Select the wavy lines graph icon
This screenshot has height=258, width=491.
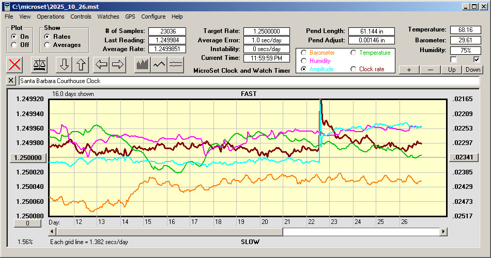coord(176,64)
